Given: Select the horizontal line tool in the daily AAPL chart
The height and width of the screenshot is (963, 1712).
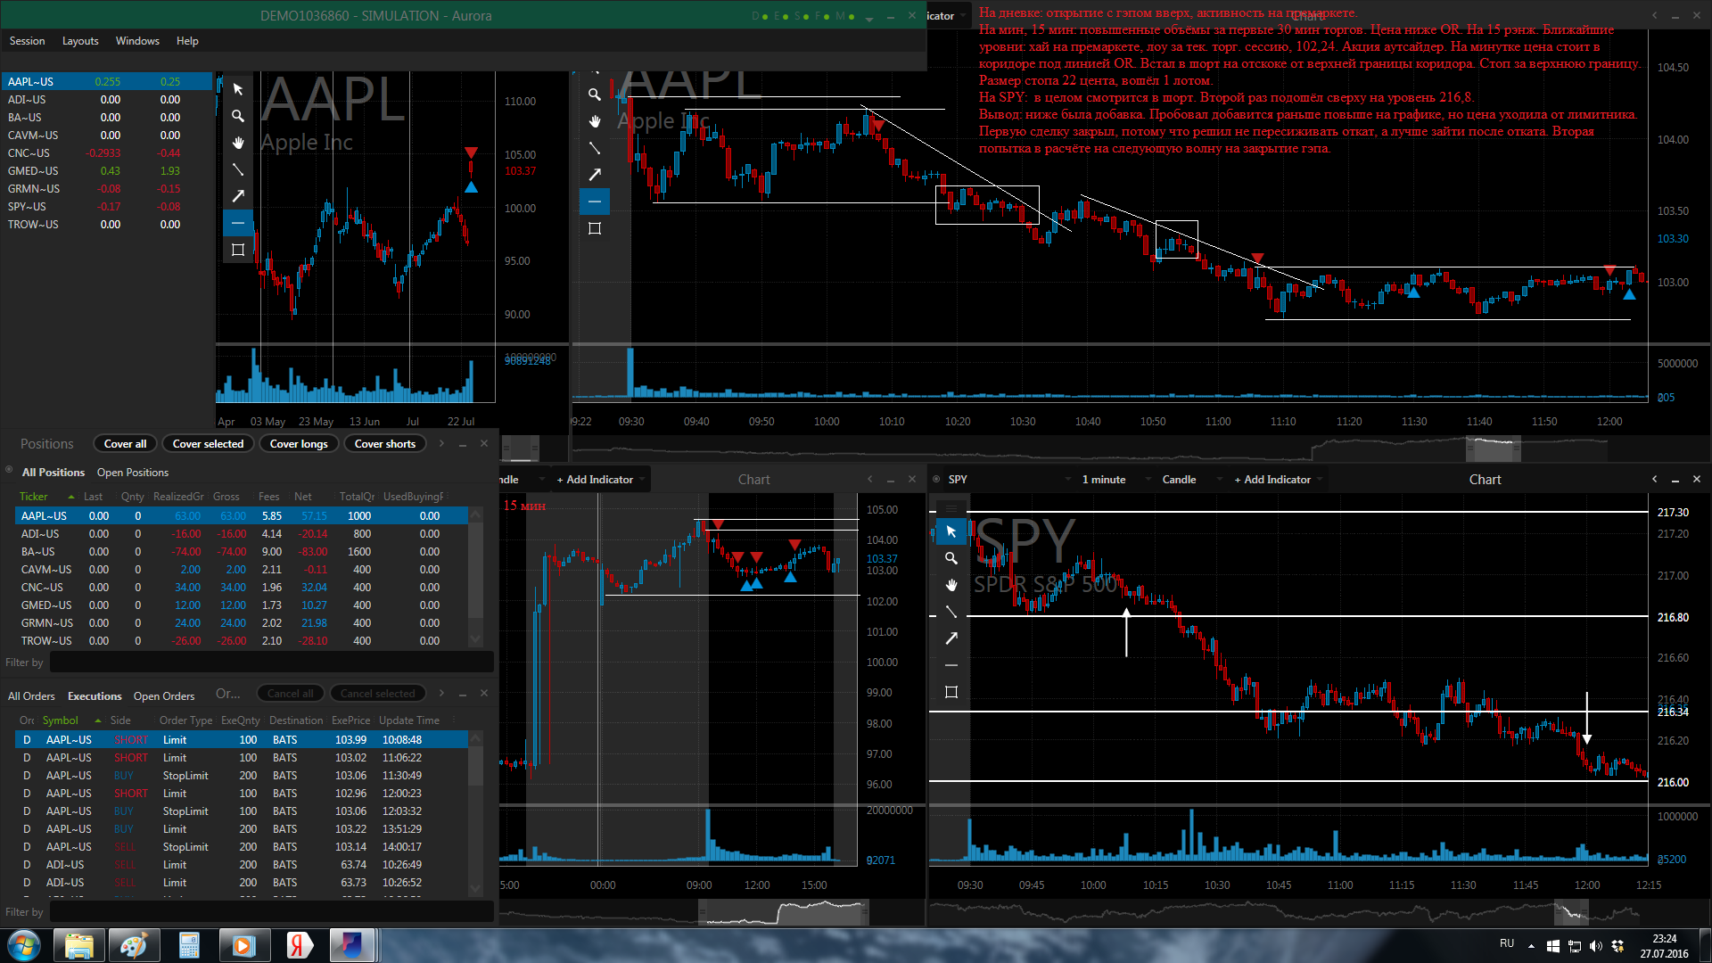Looking at the screenshot, I should click(238, 223).
